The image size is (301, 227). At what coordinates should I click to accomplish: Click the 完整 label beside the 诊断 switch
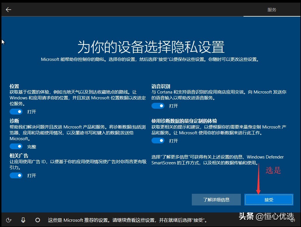pyautogui.click(x=32, y=146)
